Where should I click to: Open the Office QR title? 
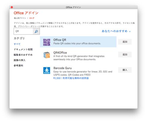[x=60, y=40]
